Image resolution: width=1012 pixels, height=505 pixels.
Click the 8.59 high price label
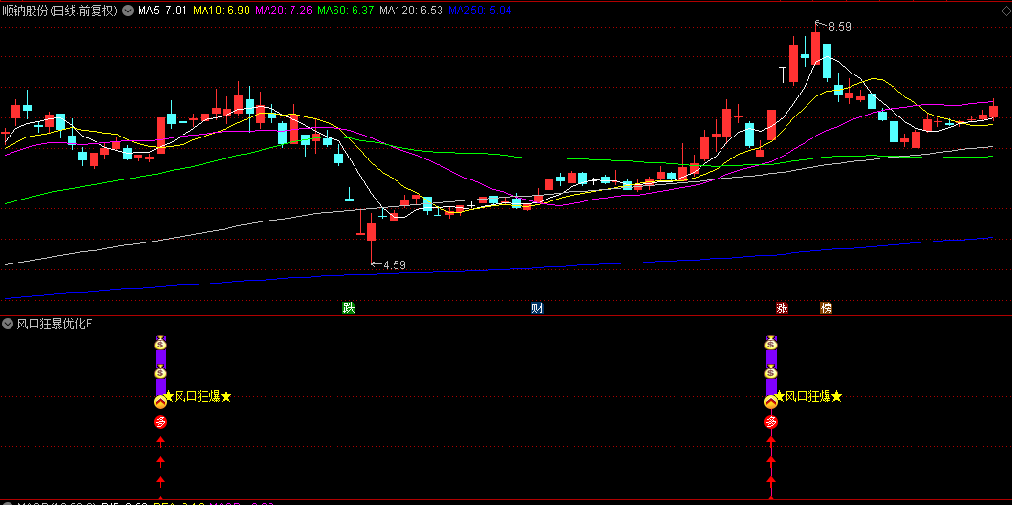click(x=840, y=27)
